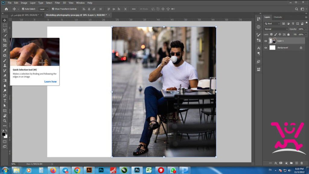
Task: Select the Clone Stamp tool
Action: pos(5,66)
